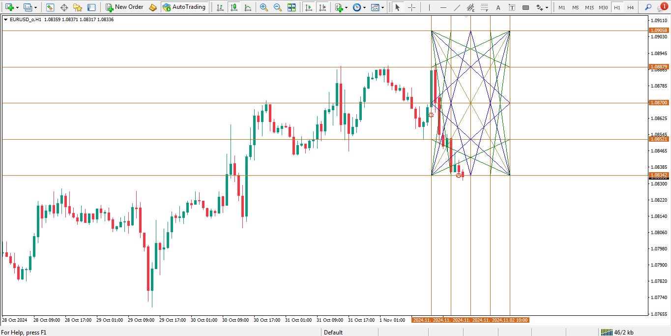Switch to the H4 timeframe
Viewport: 671px width, 336px height.
click(x=631, y=7)
